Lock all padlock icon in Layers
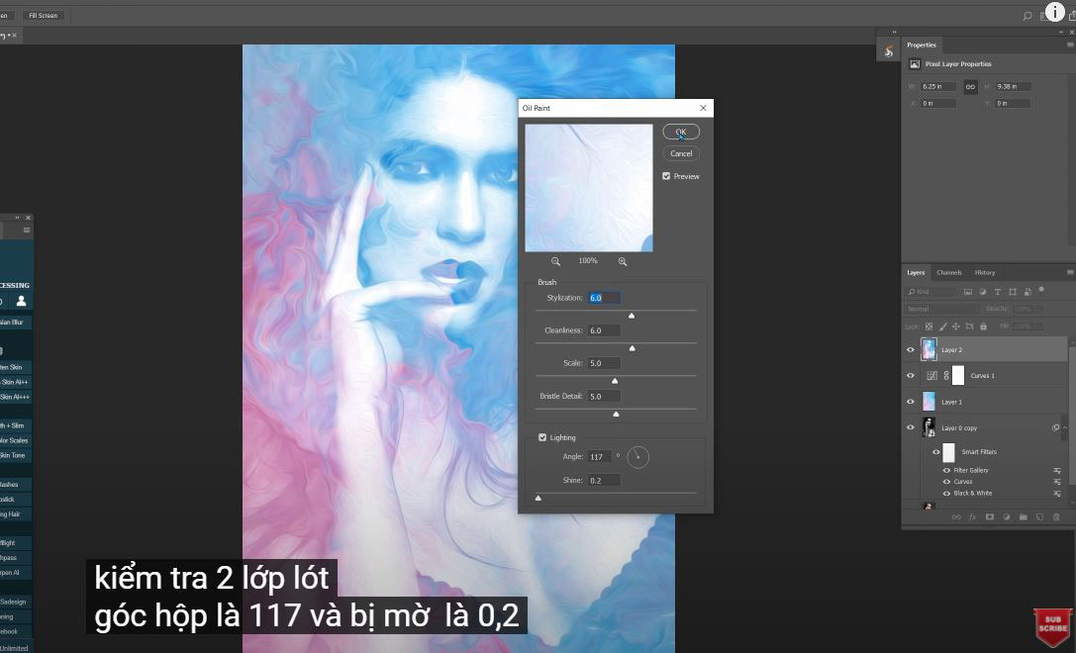This screenshot has width=1076, height=653. tap(983, 326)
